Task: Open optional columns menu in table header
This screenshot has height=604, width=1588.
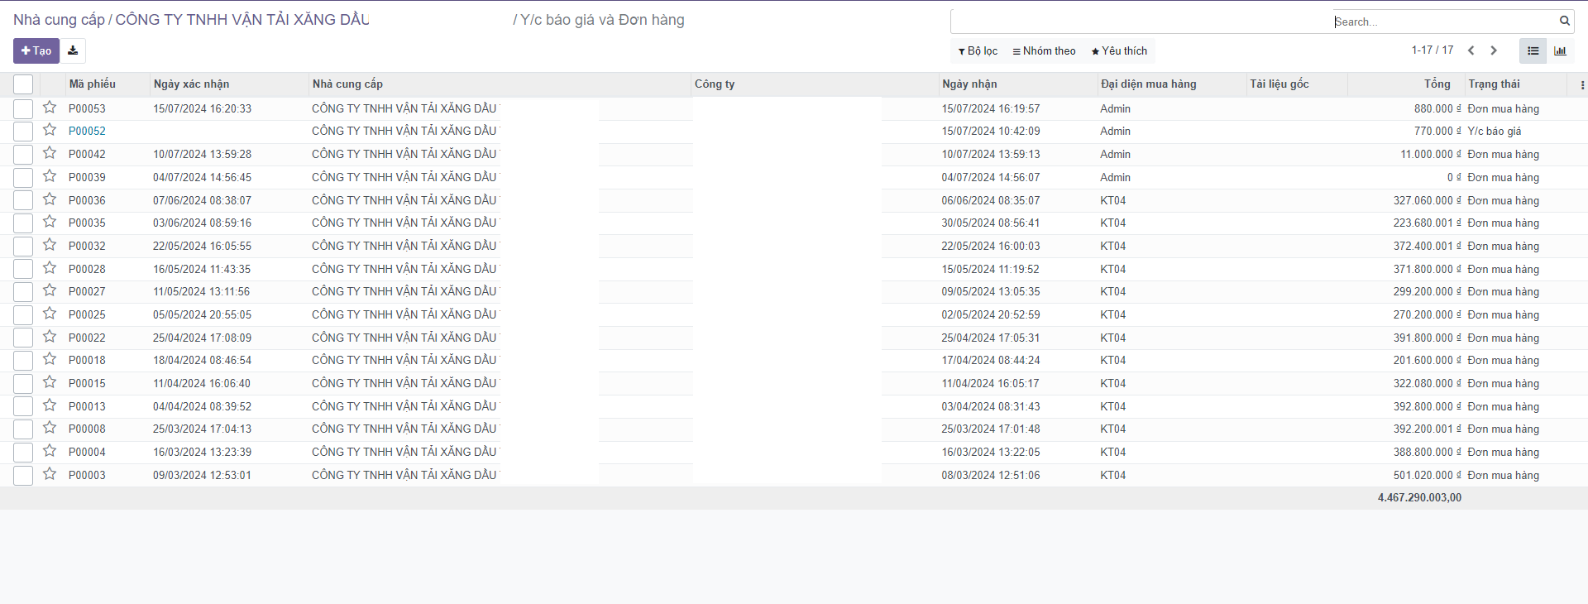Action: (1581, 84)
